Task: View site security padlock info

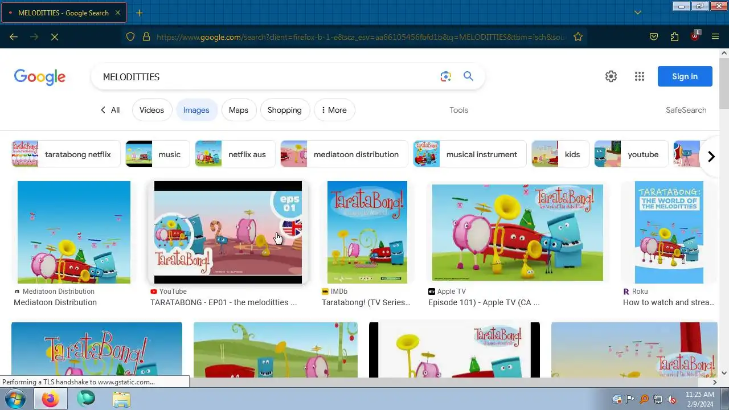Action: coord(146,36)
